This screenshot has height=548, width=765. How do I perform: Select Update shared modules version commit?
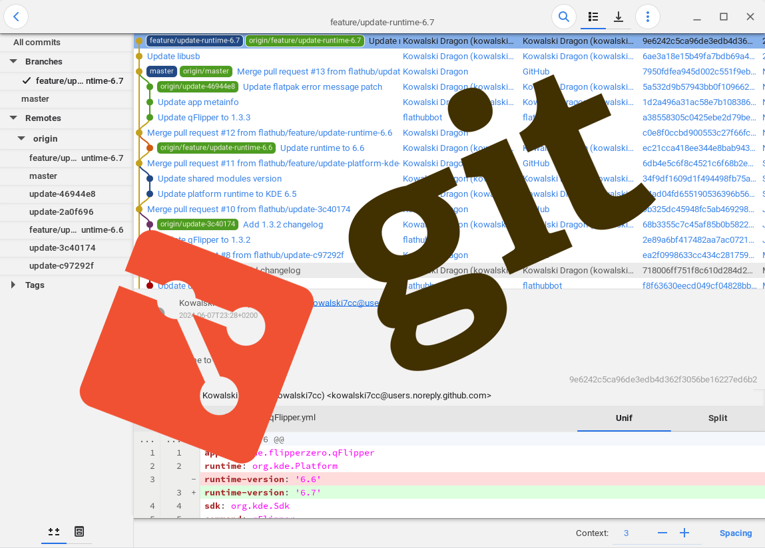coord(220,178)
